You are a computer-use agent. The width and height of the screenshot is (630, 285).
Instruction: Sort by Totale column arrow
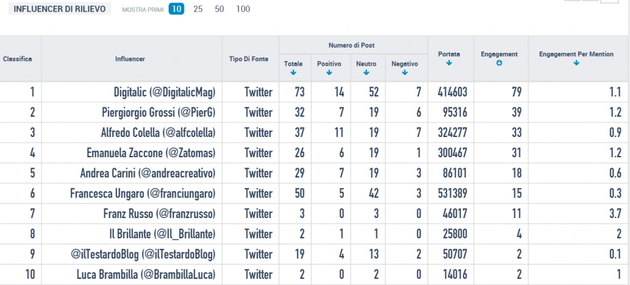tap(293, 72)
